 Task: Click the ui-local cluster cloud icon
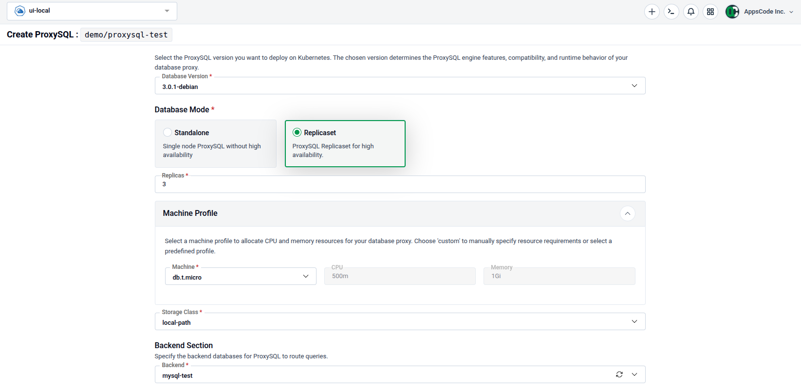click(20, 11)
